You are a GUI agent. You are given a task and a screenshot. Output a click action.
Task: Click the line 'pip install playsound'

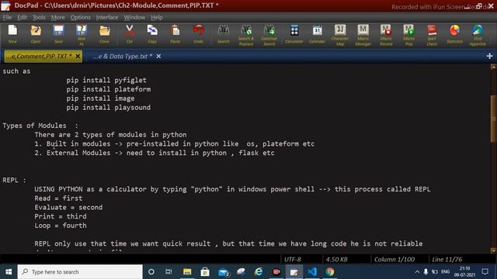click(109, 107)
